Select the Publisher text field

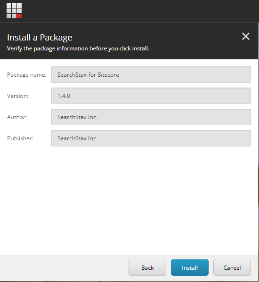tap(151, 138)
